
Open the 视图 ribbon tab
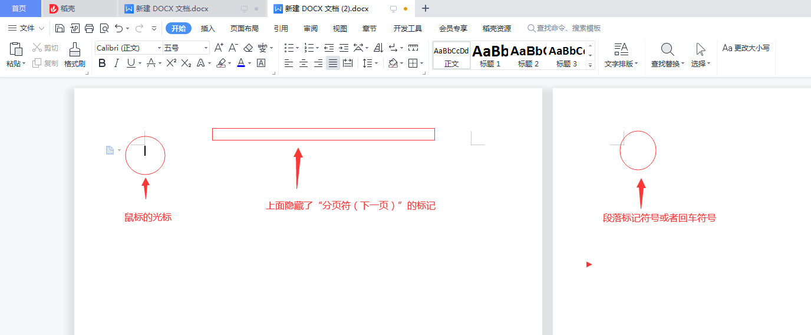[340, 28]
